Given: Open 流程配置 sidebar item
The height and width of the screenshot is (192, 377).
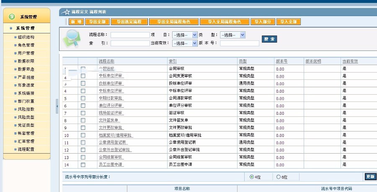Looking at the screenshot, I should point(26,149).
